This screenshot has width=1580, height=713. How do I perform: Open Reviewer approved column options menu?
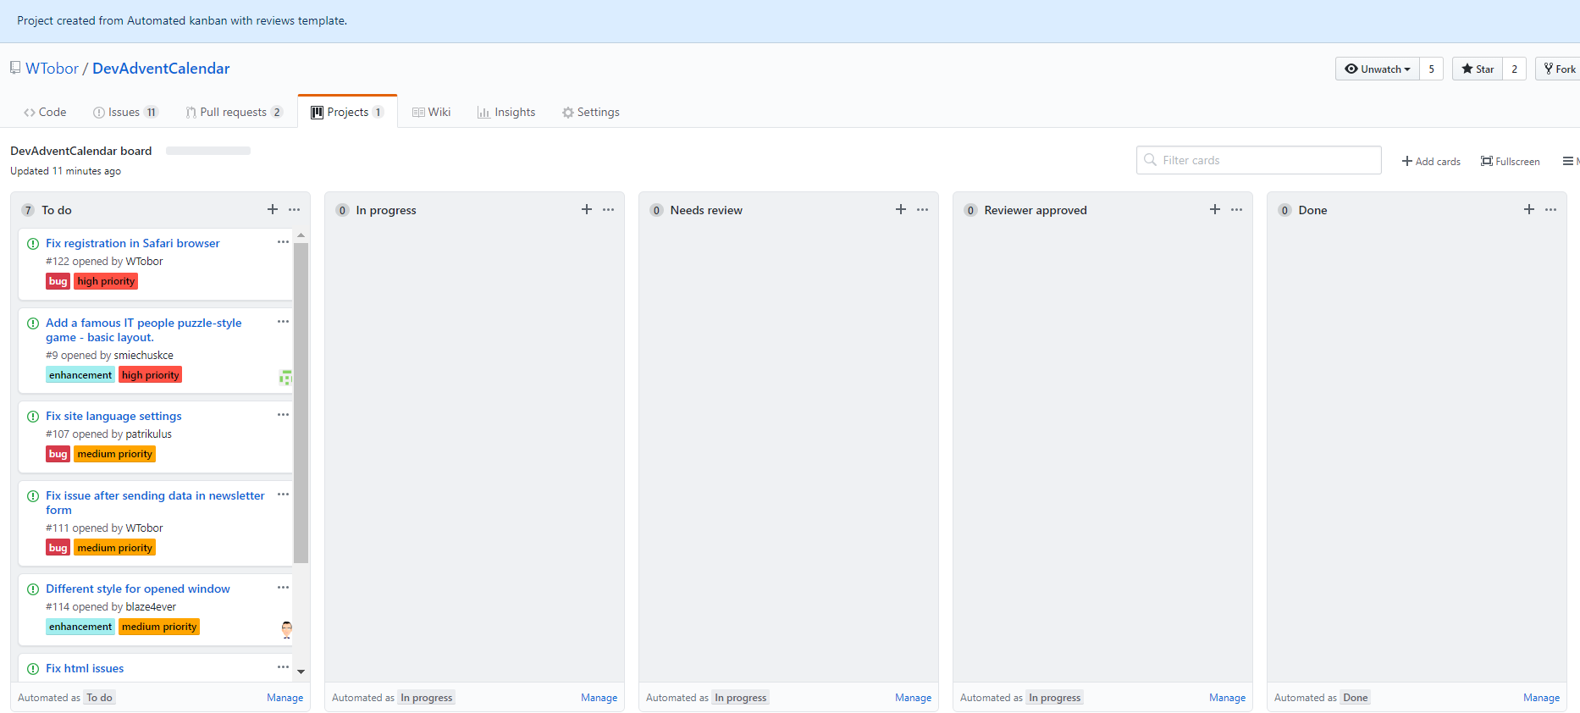pyautogui.click(x=1237, y=209)
